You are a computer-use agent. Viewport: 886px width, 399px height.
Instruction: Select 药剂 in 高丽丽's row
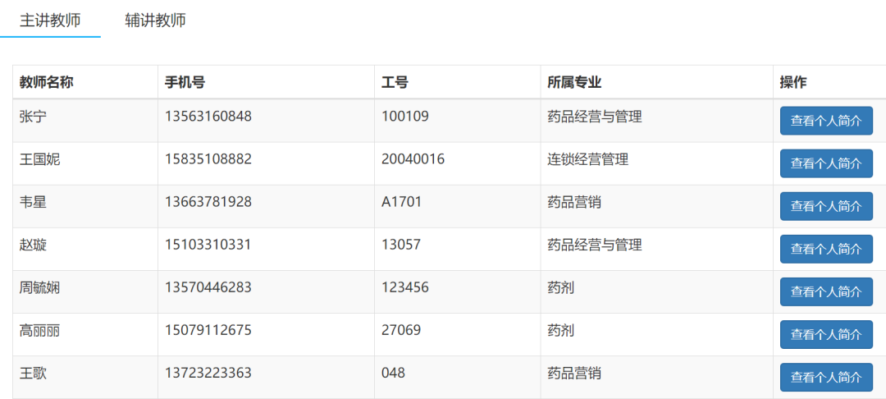point(560,330)
